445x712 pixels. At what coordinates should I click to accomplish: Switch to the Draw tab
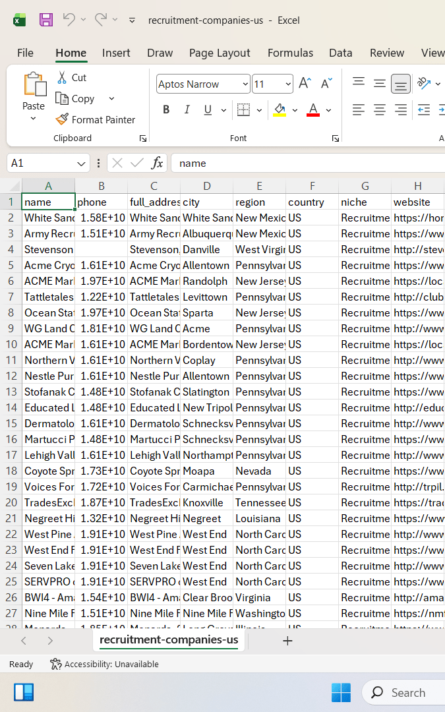point(160,53)
